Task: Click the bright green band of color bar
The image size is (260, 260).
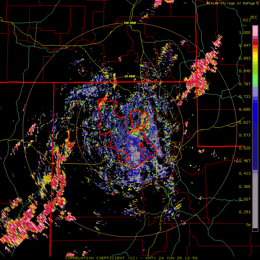Action: (255, 79)
